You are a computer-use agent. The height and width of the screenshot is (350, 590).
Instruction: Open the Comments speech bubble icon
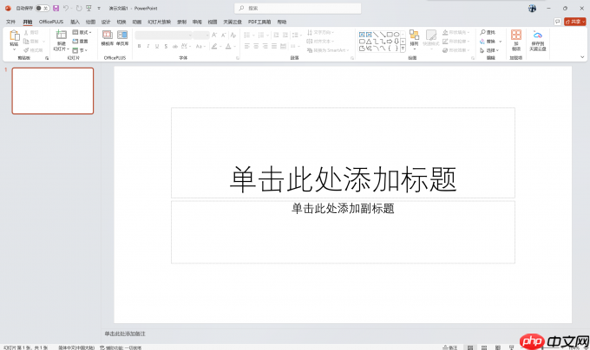(x=557, y=22)
